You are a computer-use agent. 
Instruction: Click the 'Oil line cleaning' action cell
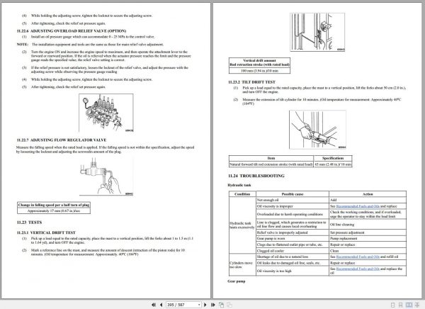tap(368, 225)
